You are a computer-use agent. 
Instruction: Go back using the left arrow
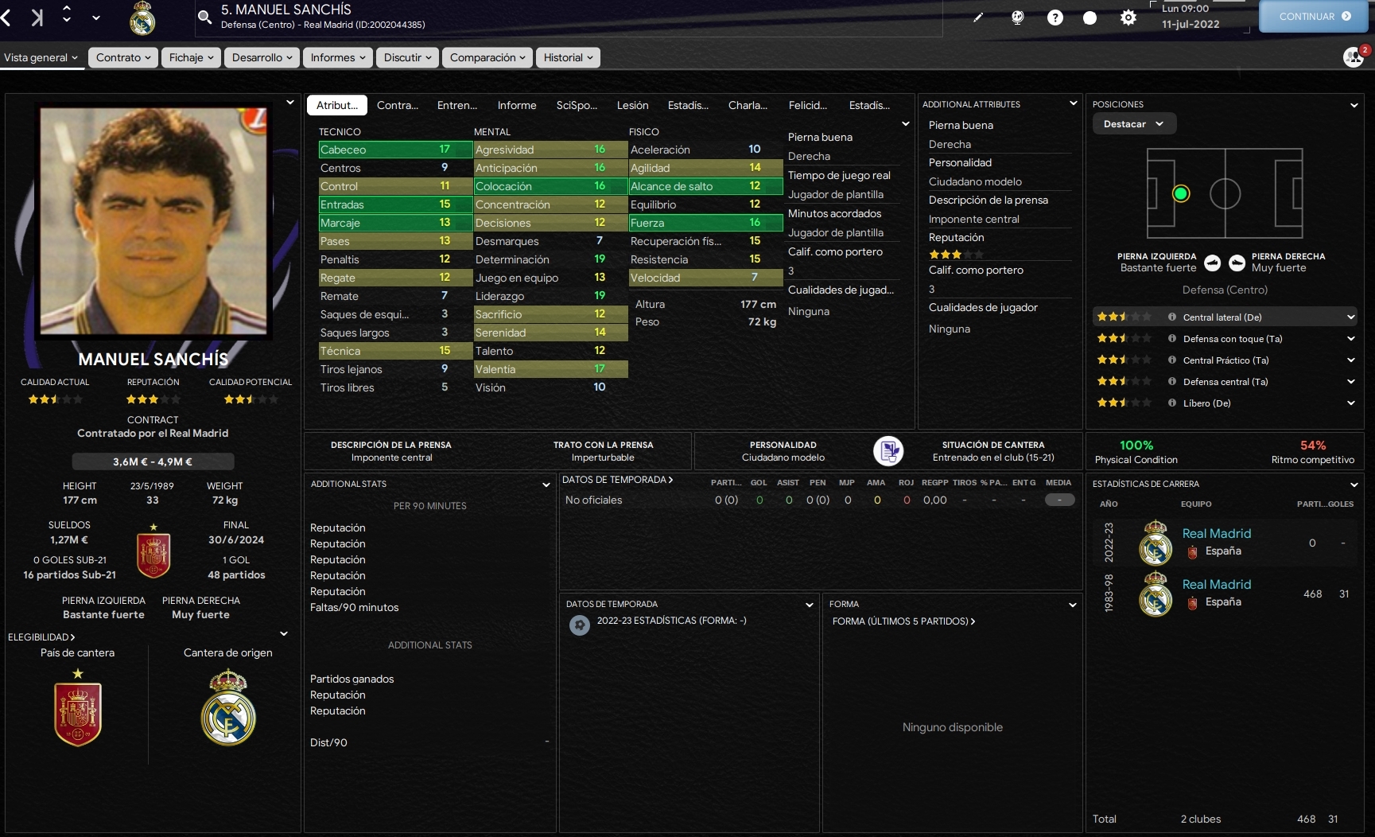click(x=6, y=18)
